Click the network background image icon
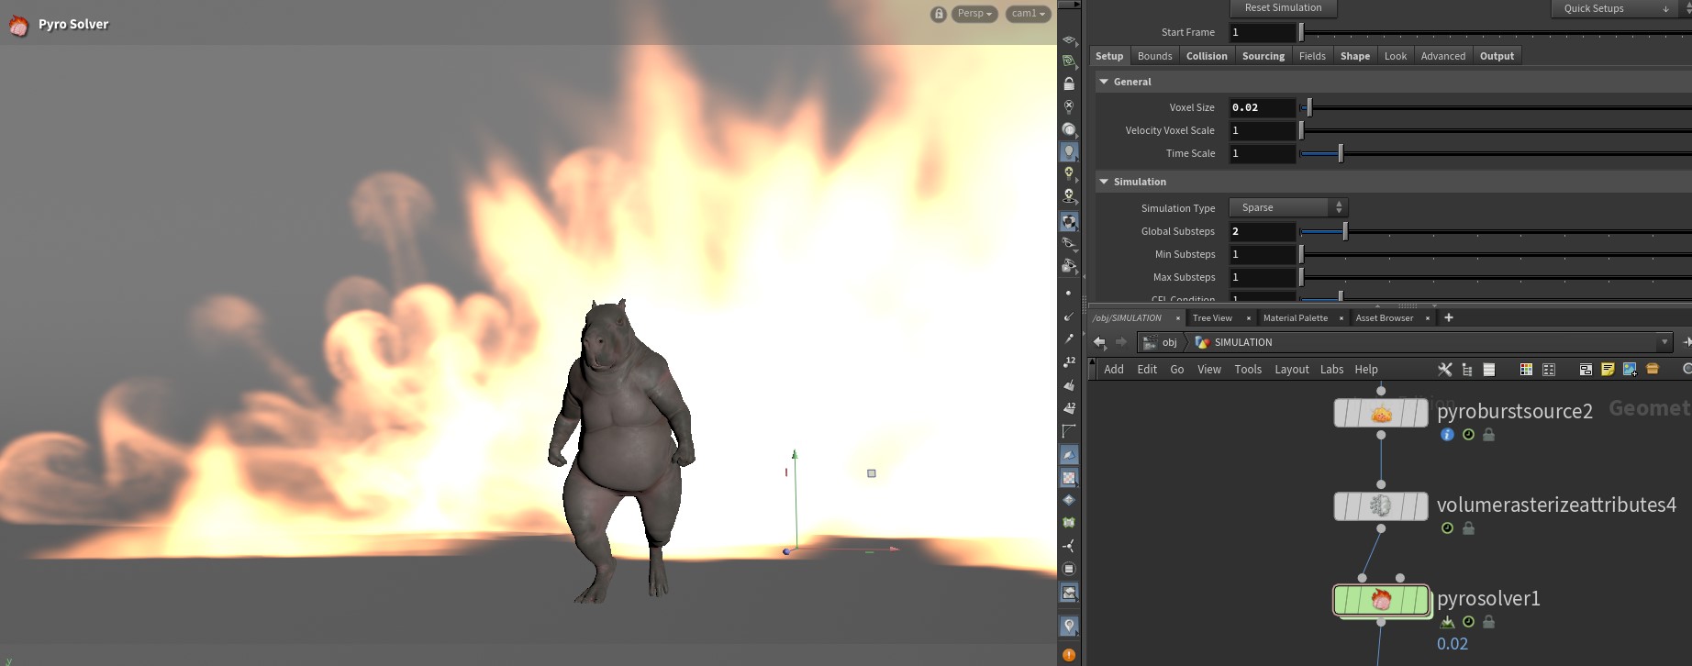Viewport: 1692px width, 666px height. tap(1630, 369)
